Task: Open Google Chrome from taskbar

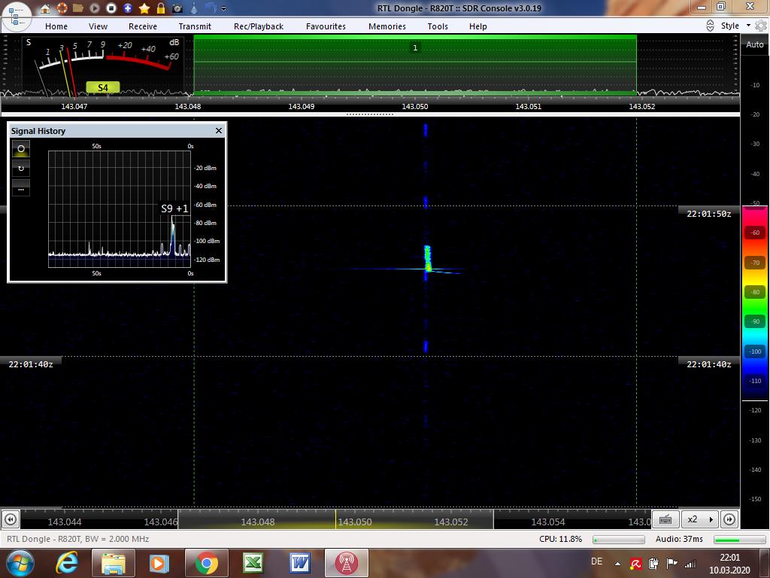Action: 206,563
